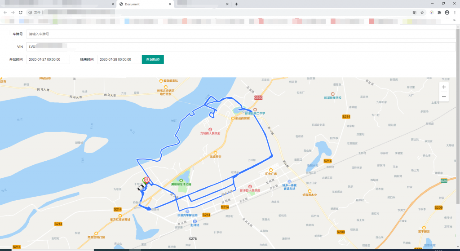Viewport: 460px width, 251px height.
Task: Zoom out the map with minus button
Action: pos(444,97)
